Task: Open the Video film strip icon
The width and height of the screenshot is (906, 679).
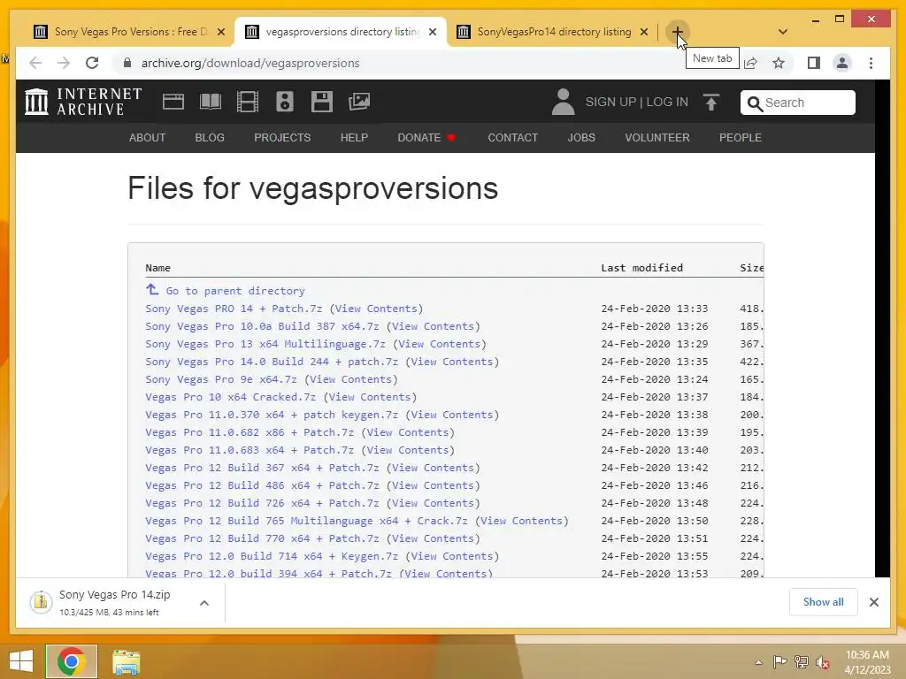Action: pos(248,102)
